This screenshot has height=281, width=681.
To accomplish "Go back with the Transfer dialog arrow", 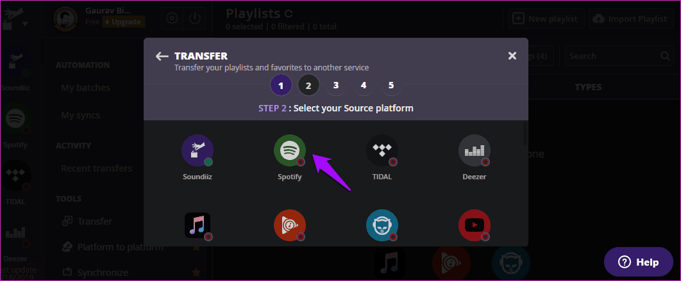I will coord(162,56).
